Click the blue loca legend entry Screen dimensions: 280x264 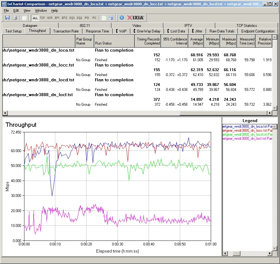248,126
